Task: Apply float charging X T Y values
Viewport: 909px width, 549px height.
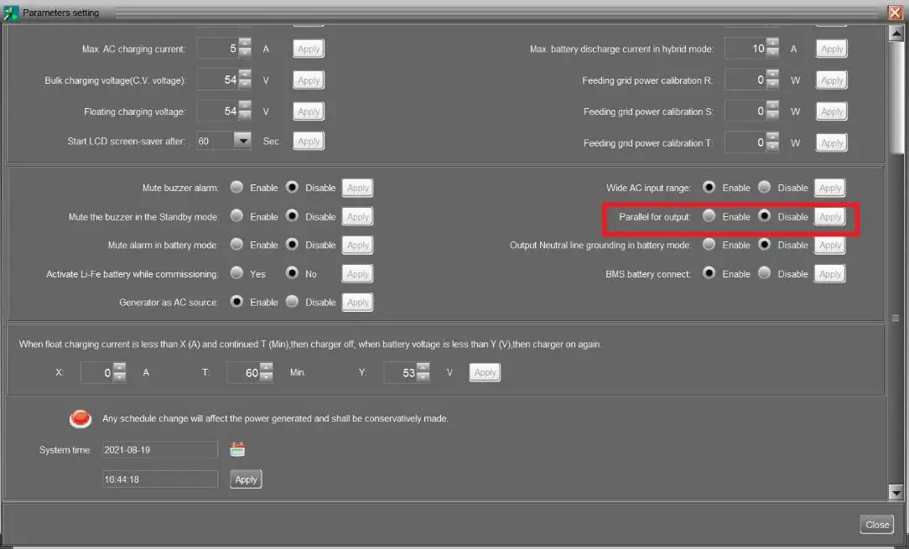Action: (485, 372)
